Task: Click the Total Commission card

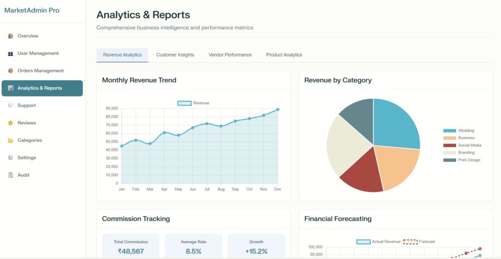Action: click(131, 246)
